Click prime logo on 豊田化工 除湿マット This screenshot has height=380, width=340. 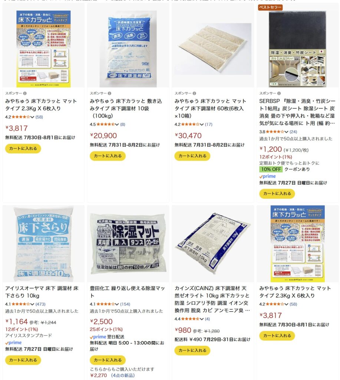pyautogui.click(x=98, y=337)
